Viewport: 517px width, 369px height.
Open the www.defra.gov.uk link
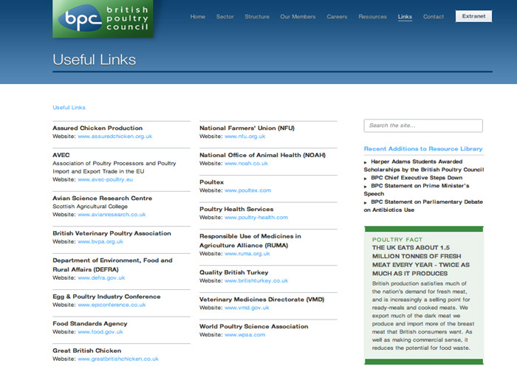pos(101,277)
